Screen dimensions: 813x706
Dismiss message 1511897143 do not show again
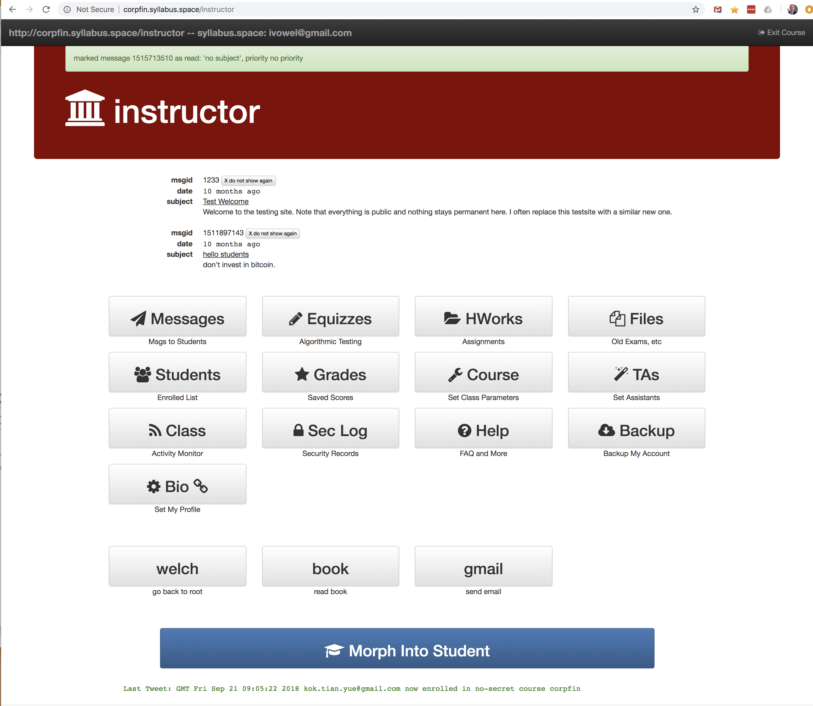click(273, 234)
